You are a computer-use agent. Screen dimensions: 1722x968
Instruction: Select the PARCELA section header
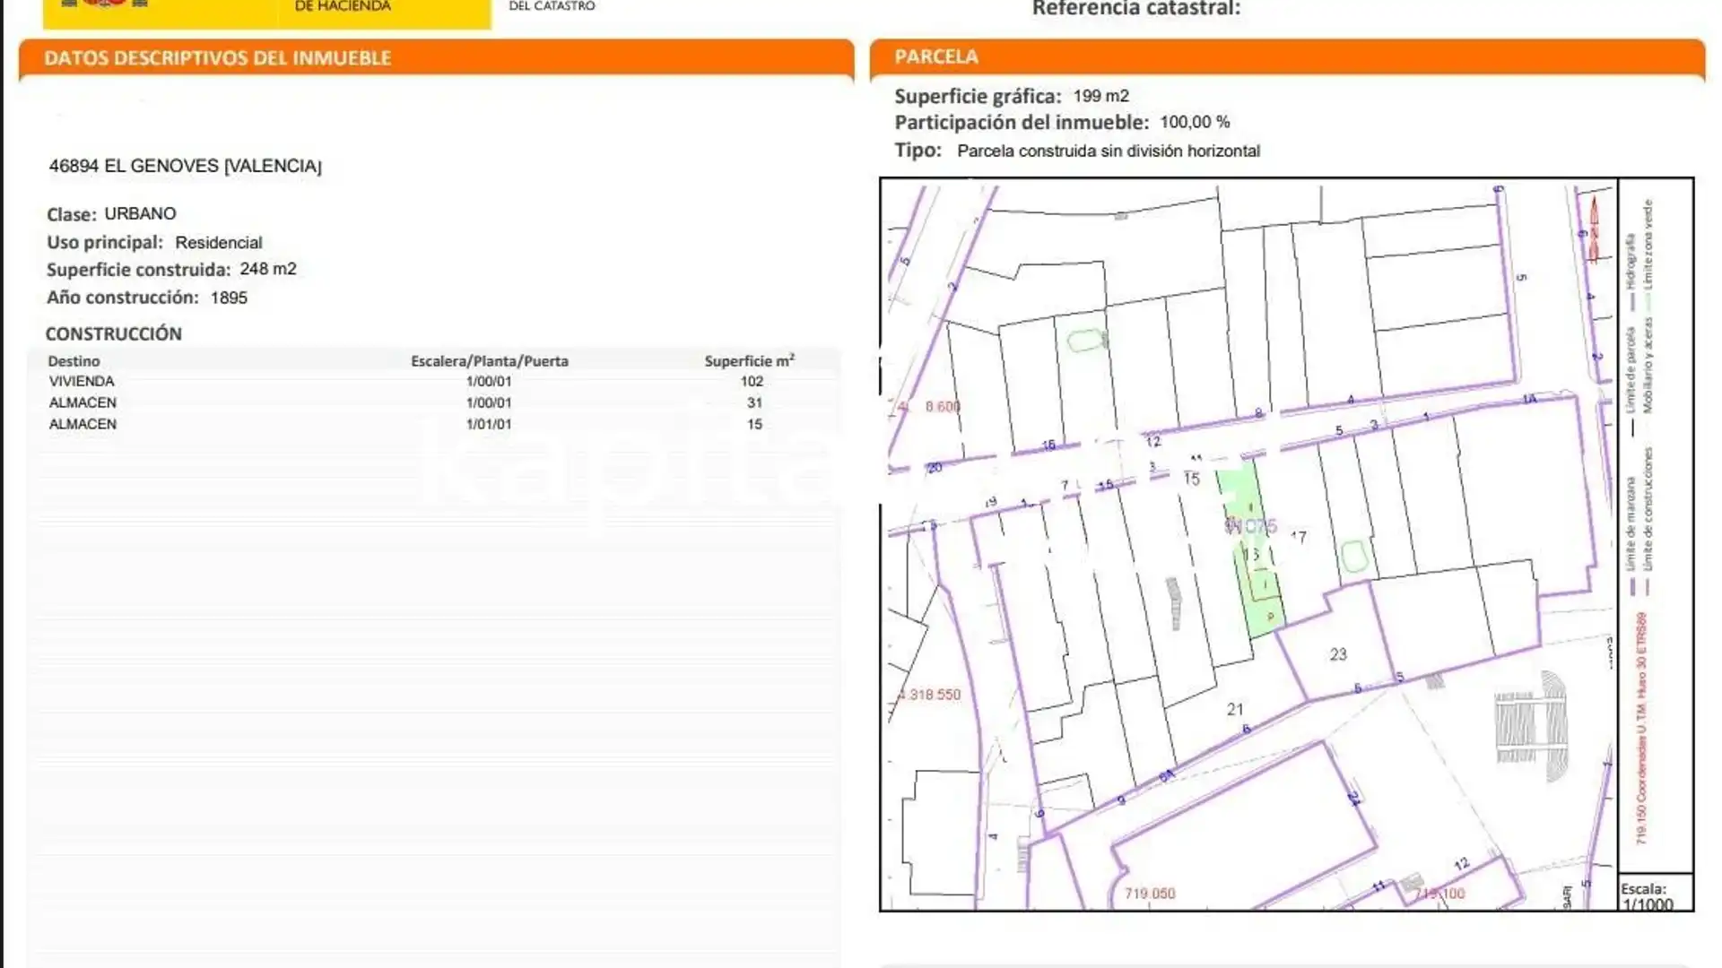click(936, 56)
